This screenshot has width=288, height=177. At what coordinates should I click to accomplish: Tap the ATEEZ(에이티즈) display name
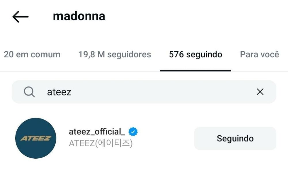[101, 143]
